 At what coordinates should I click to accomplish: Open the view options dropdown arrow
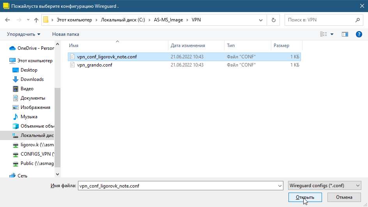click(332, 34)
